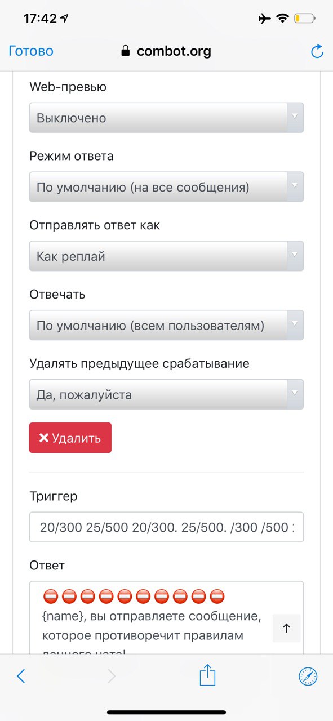333x721 pixels.
Task: Tap the reload page icon
Action: coord(317,52)
